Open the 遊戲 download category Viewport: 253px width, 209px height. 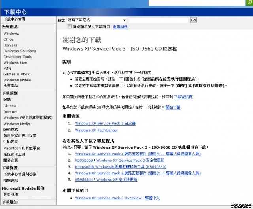coord(7,99)
